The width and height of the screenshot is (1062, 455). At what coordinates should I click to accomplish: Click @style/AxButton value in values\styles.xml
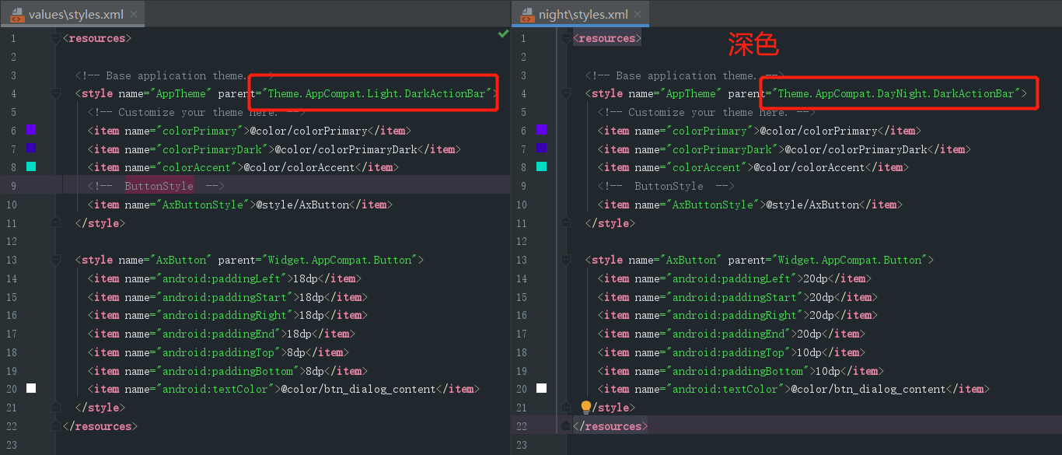point(302,205)
